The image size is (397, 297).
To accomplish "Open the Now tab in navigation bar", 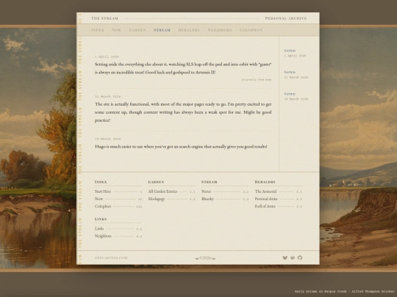I will click(x=116, y=30).
